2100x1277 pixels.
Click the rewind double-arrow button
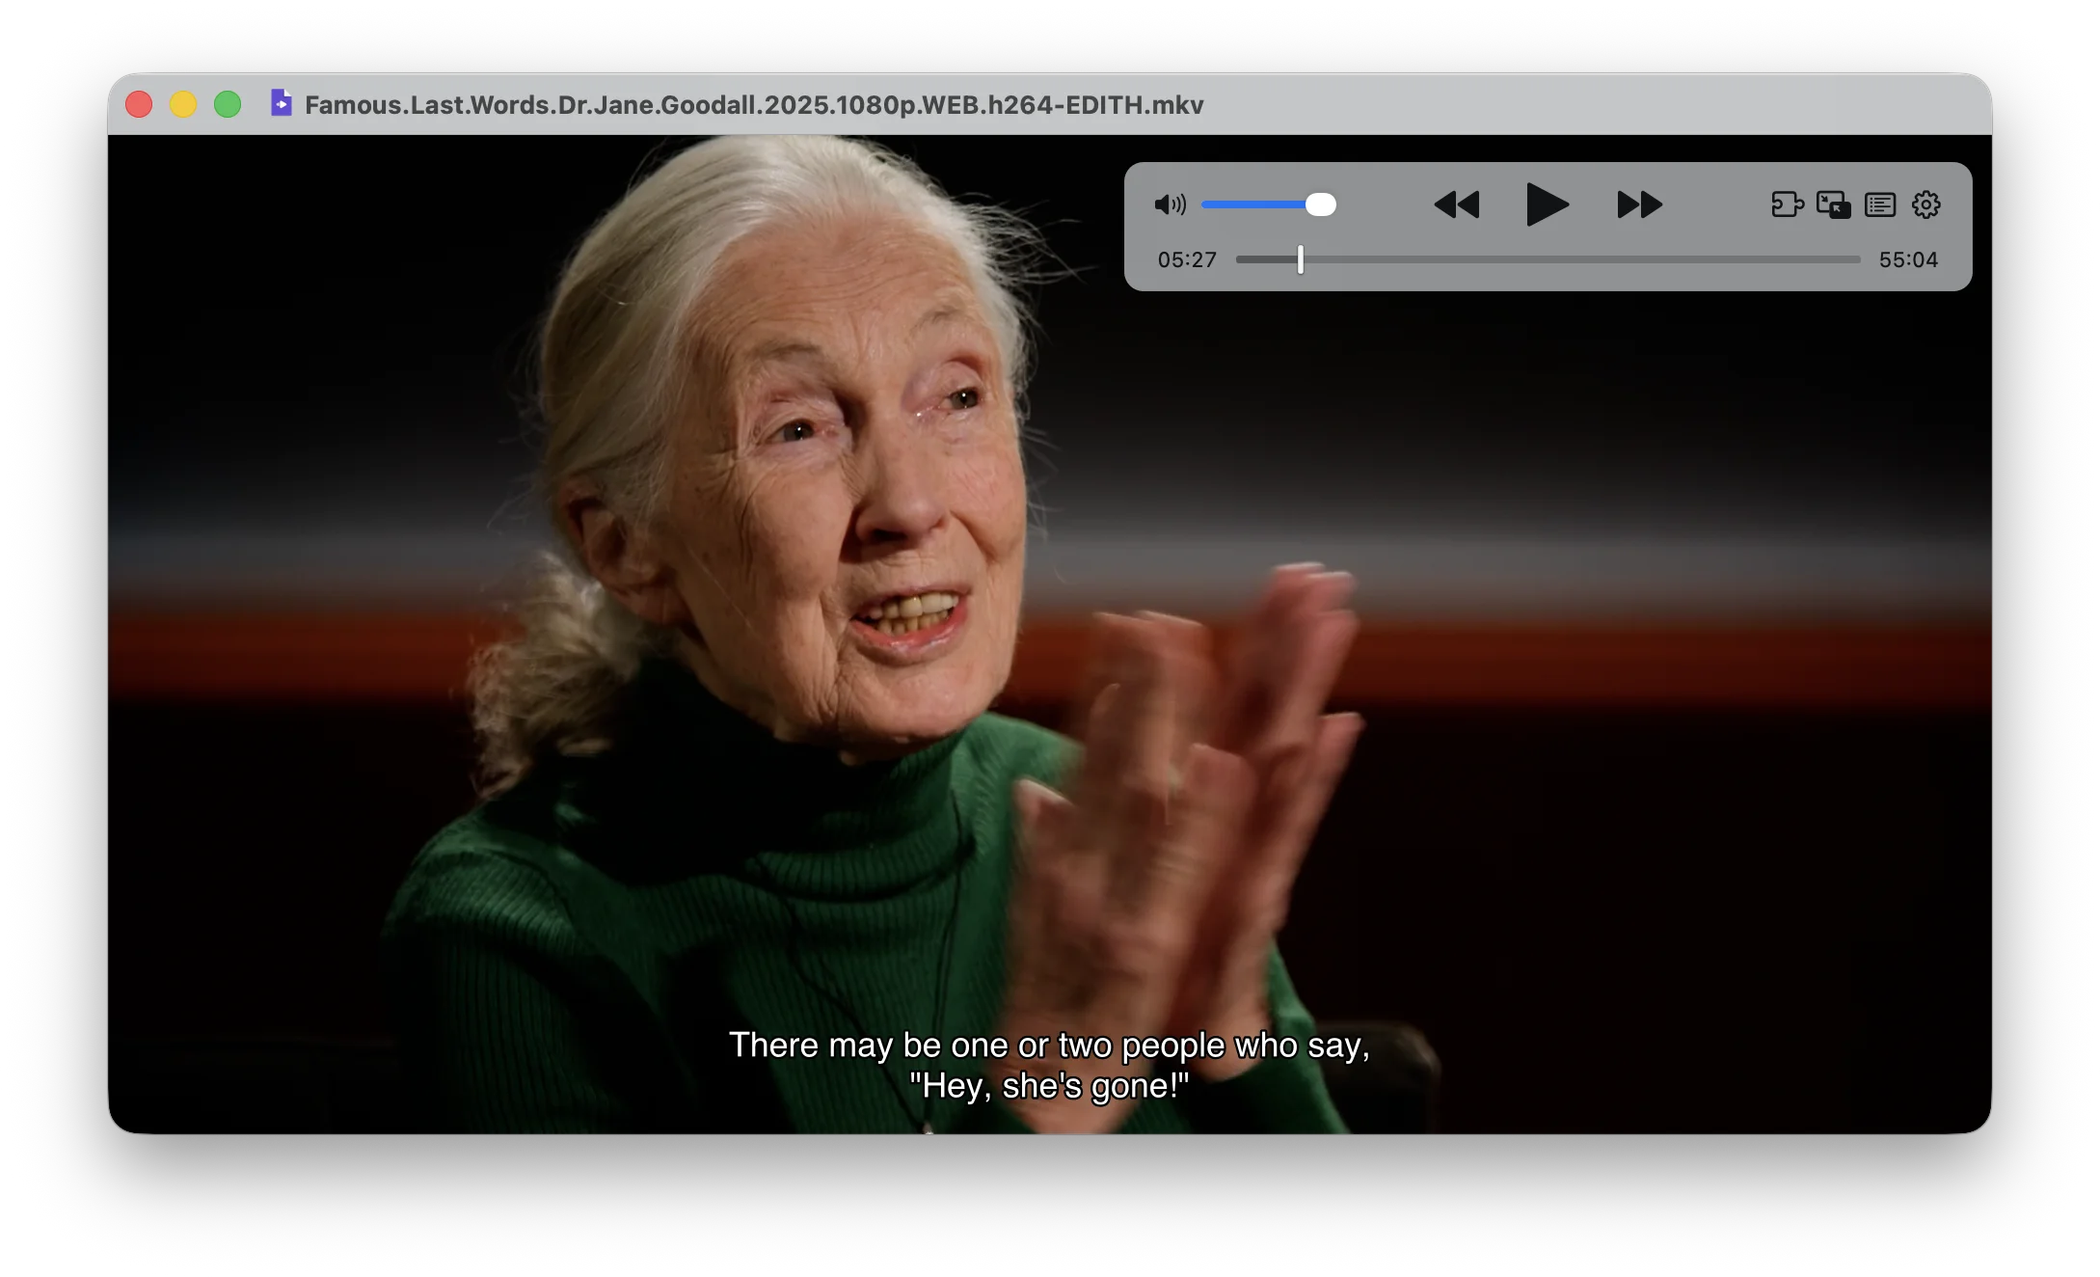tap(1456, 204)
